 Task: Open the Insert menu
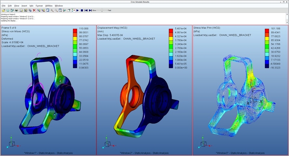click(24, 6)
